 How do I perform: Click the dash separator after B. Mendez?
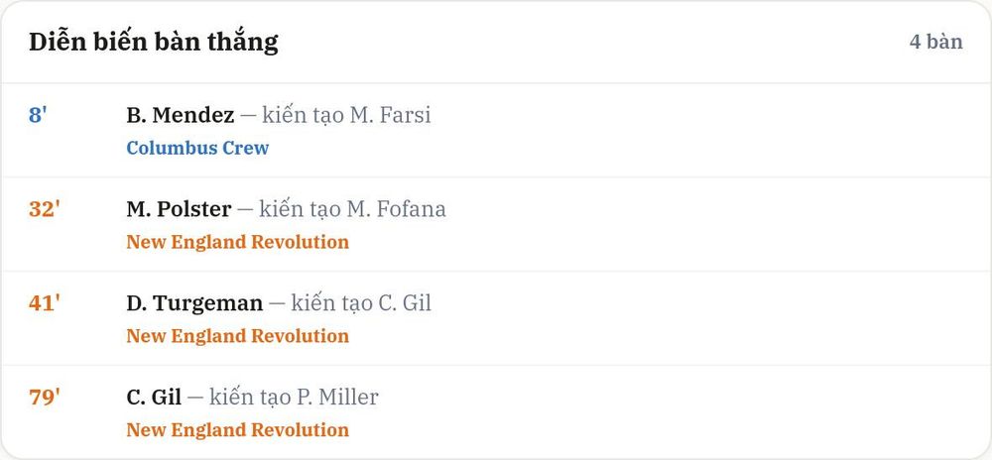click(249, 116)
